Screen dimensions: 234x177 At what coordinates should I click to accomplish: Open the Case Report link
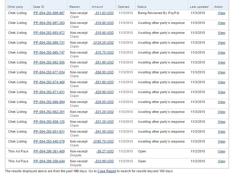107,171
